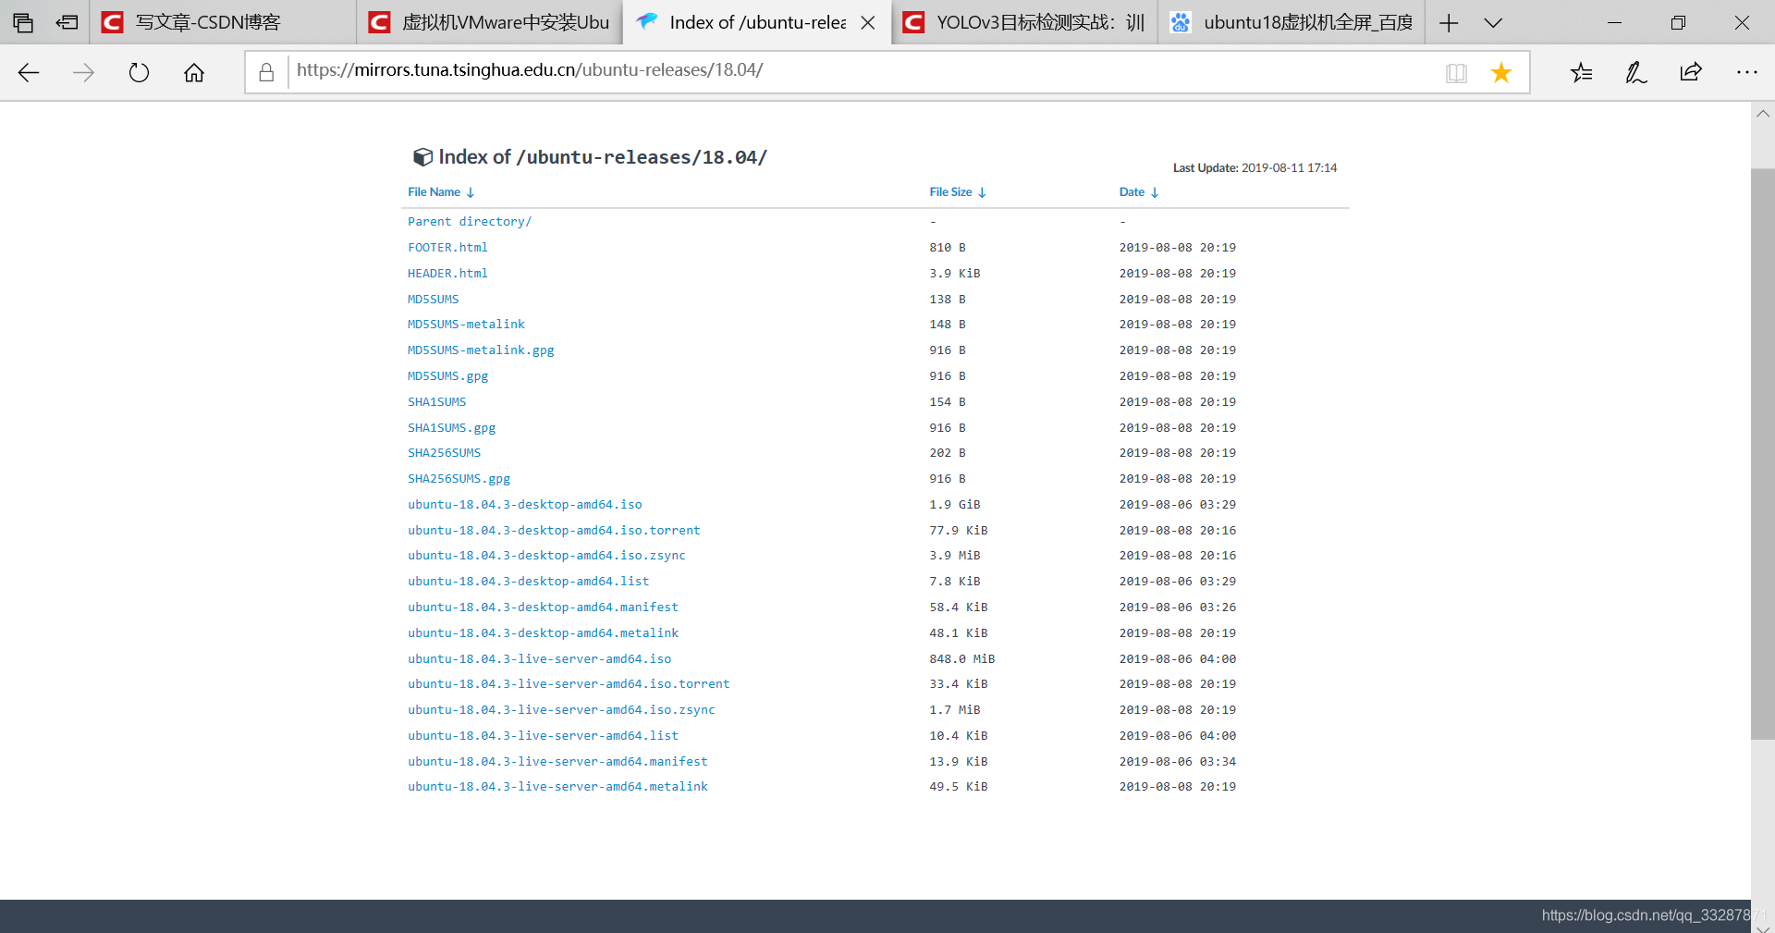Download SHA256SUMS file
The width and height of the screenshot is (1775, 933).
tap(445, 453)
